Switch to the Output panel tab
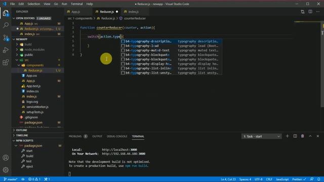 pos(97,136)
